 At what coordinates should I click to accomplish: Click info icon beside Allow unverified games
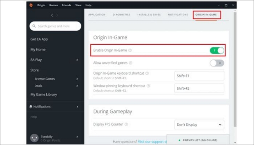(131, 63)
